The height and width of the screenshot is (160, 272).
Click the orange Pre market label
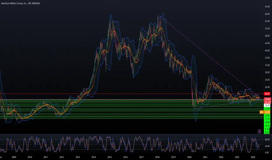tap(261, 112)
